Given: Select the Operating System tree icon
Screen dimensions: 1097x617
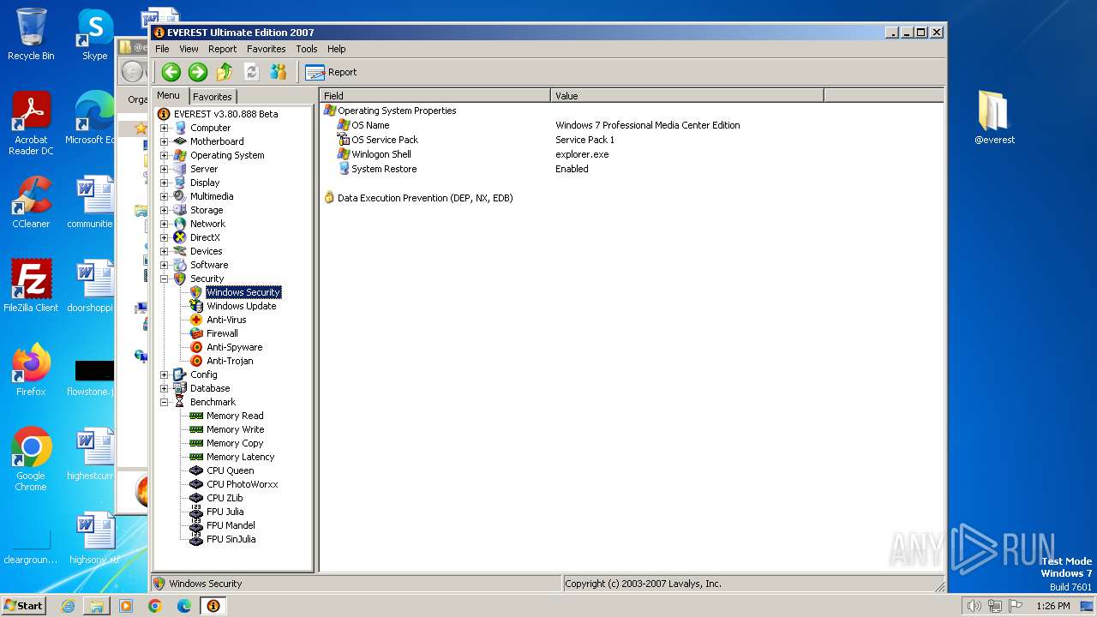Looking at the screenshot, I should [x=180, y=155].
